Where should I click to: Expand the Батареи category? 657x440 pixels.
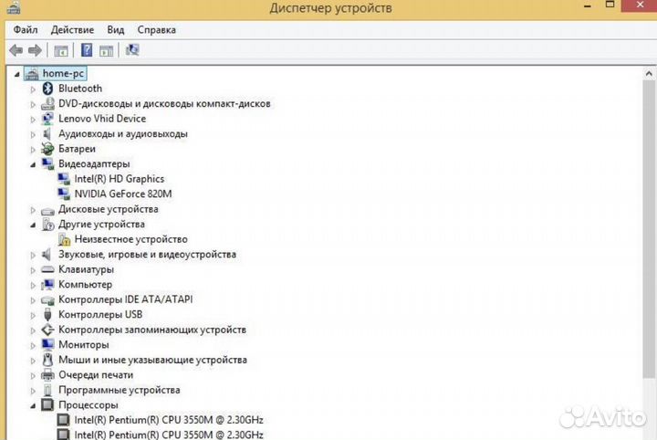point(33,150)
